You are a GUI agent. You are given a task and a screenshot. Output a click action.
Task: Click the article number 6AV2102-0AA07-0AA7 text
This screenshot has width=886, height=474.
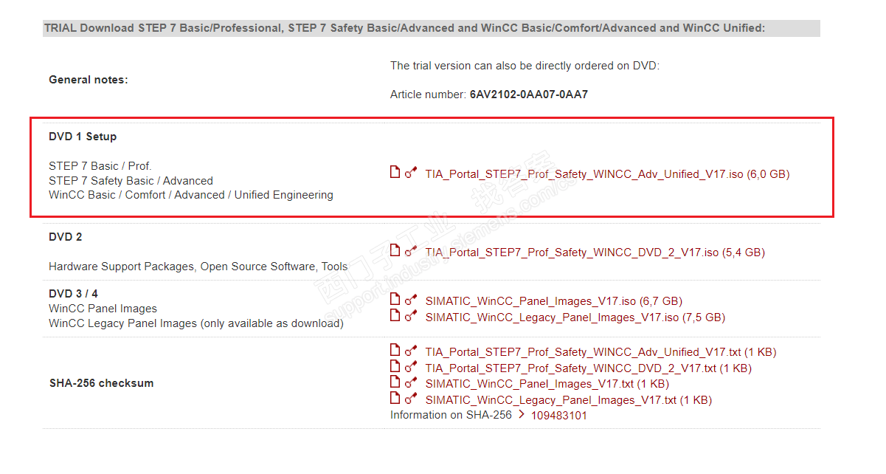point(528,95)
